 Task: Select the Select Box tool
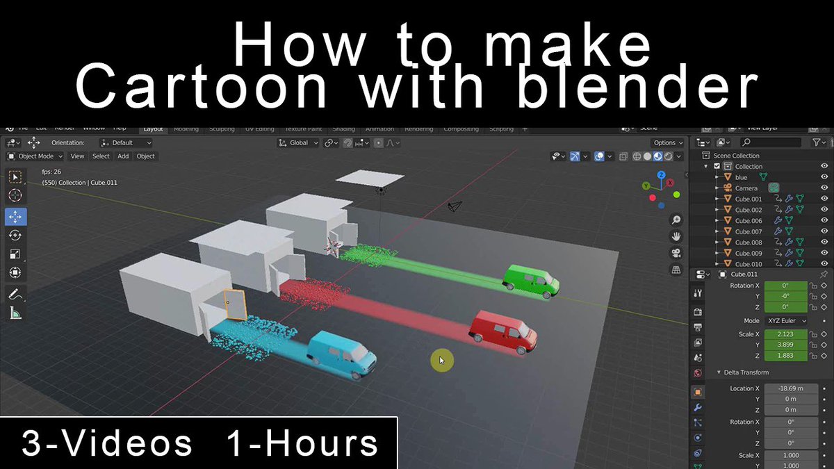pos(15,178)
